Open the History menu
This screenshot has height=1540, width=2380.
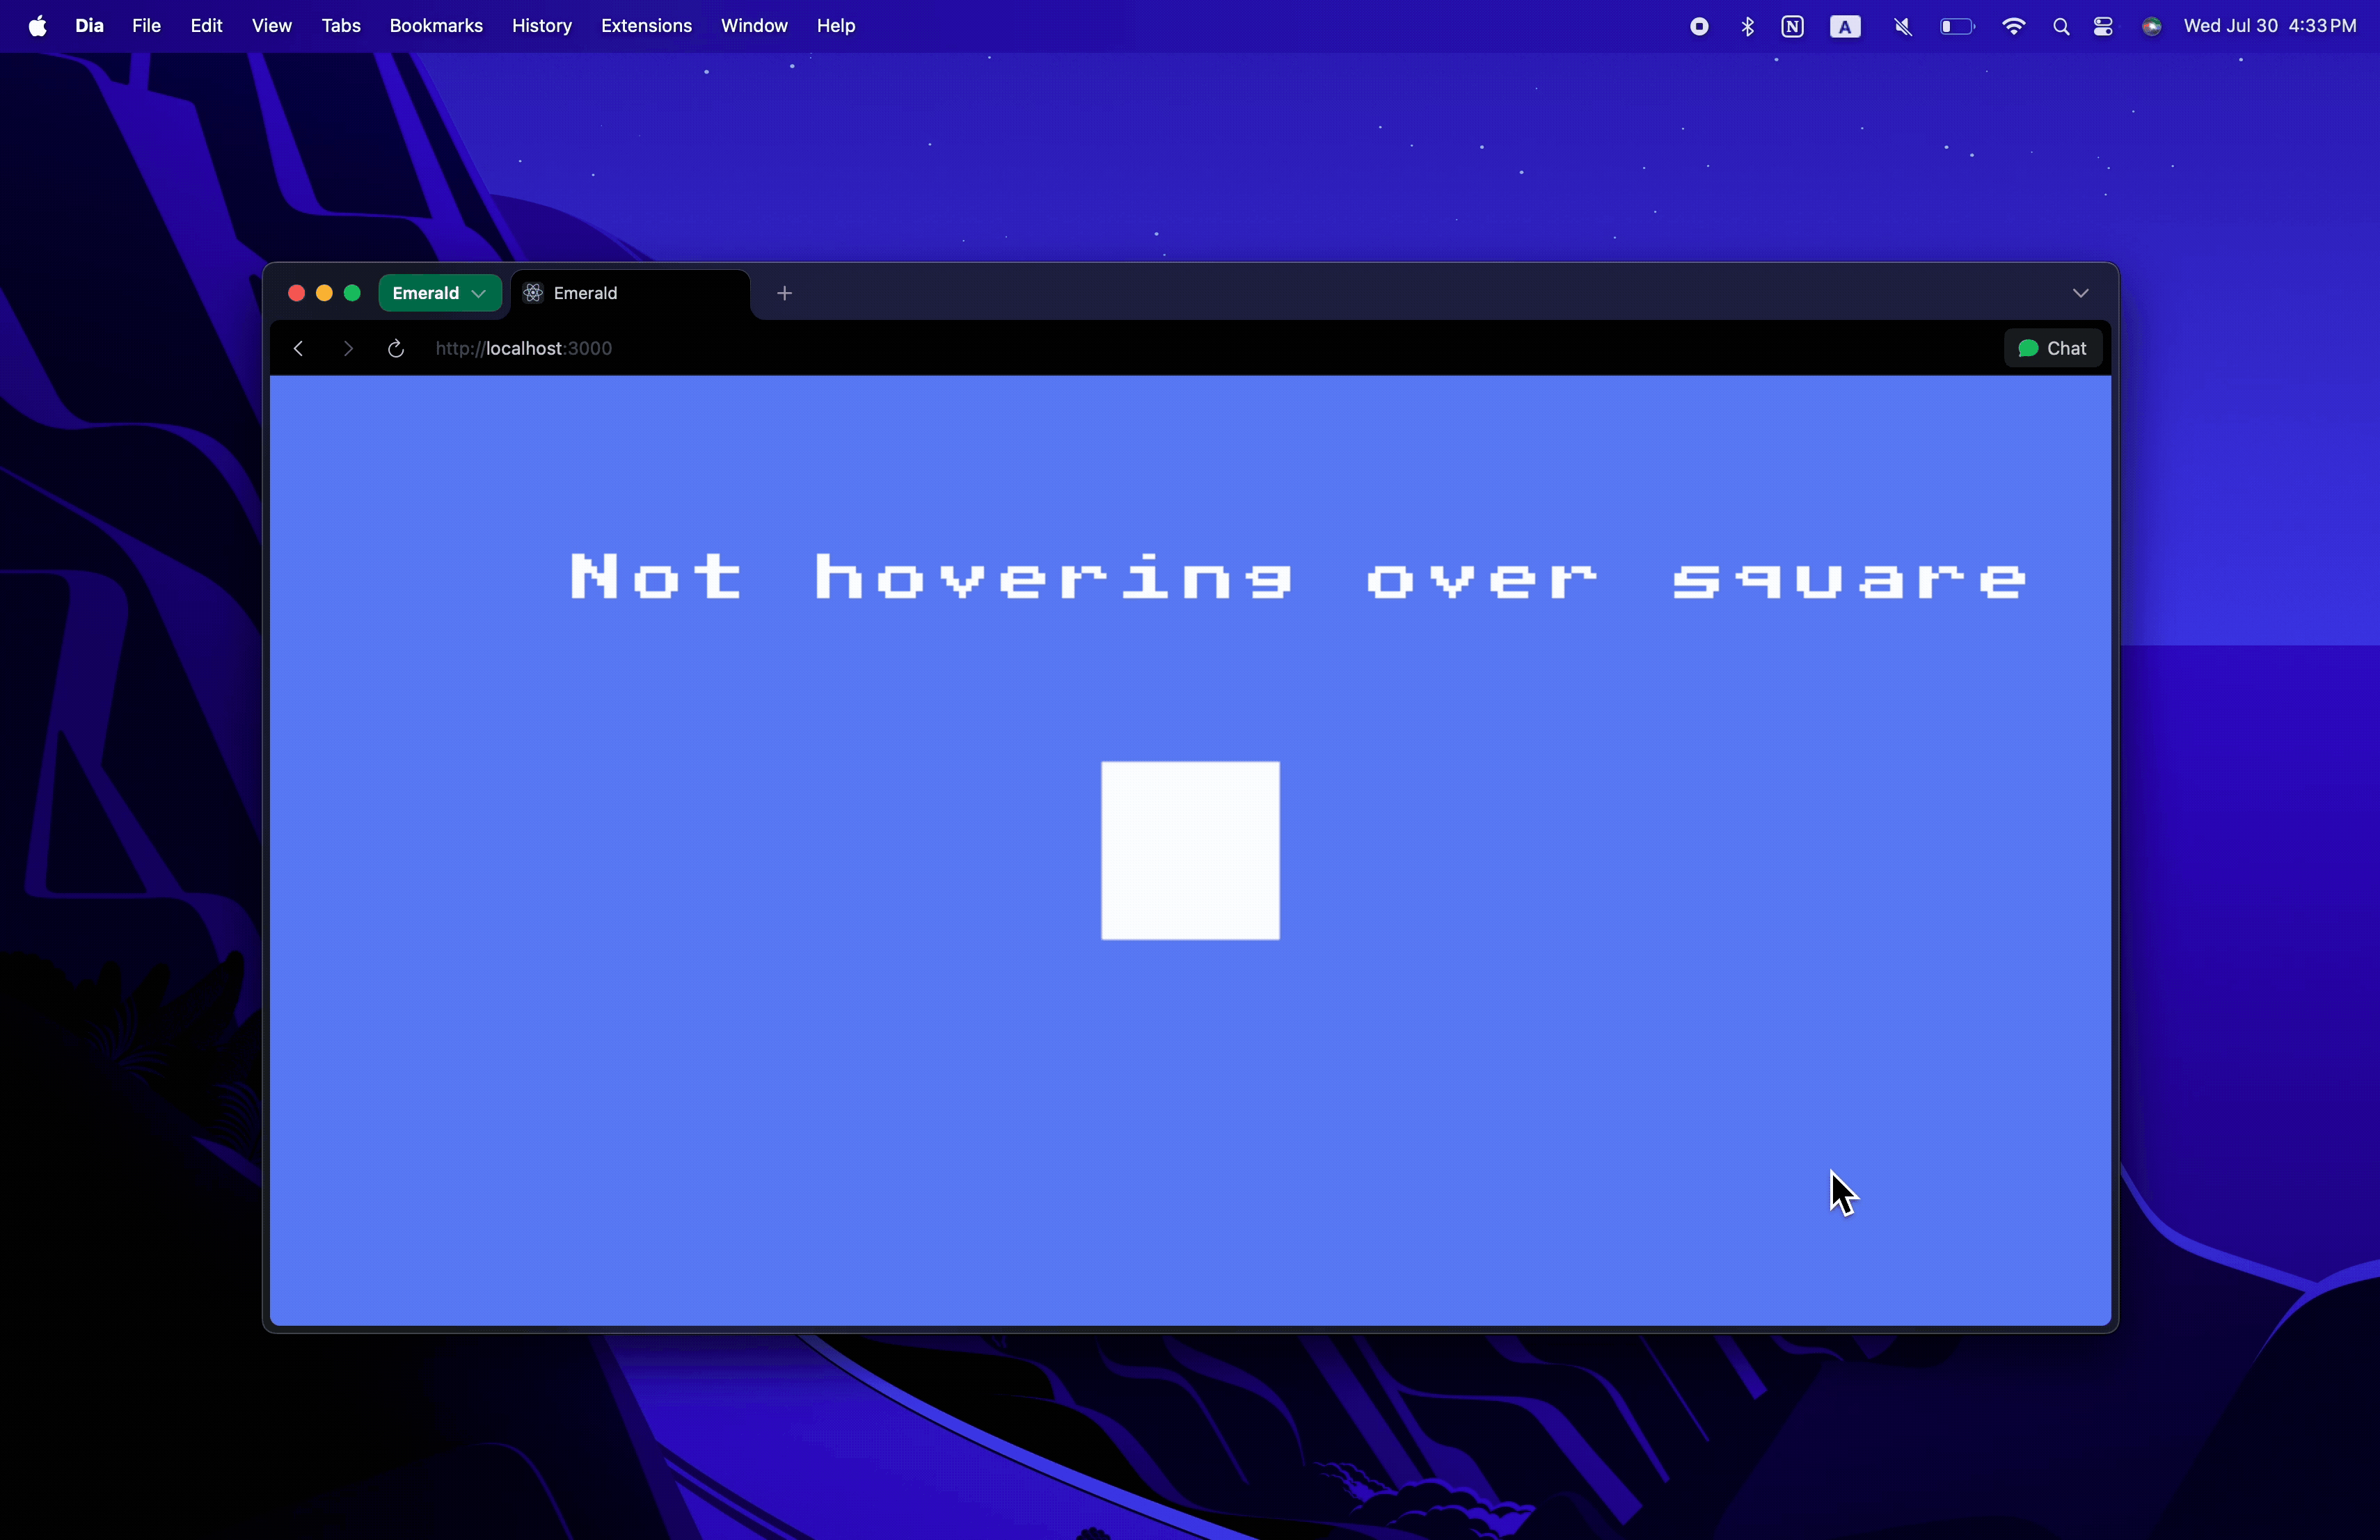542,26
